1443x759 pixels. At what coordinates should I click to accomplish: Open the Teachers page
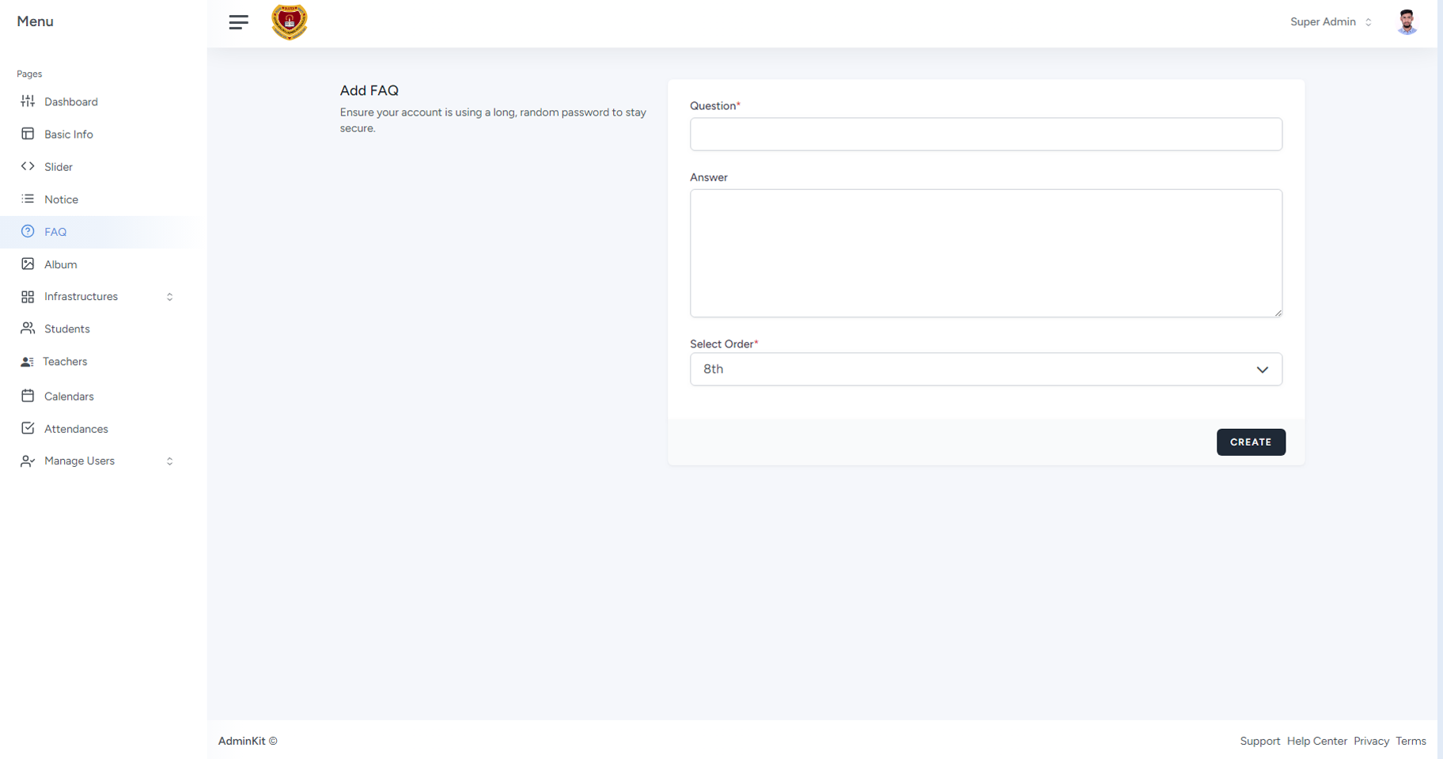coord(65,362)
